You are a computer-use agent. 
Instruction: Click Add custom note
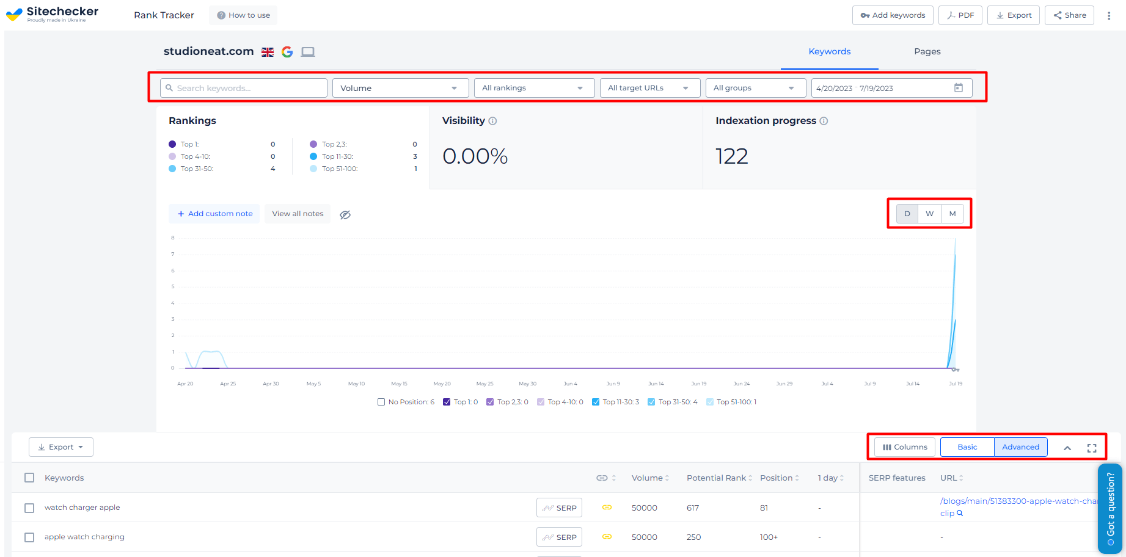click(214, 214)
